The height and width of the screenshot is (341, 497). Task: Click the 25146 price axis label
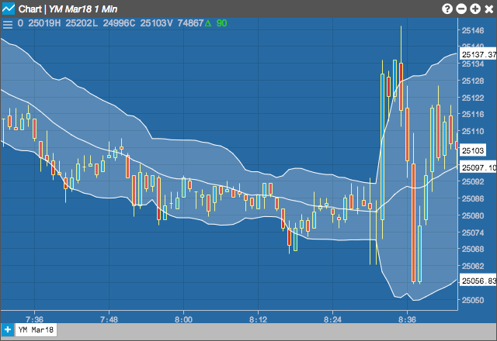click(x=473, y=30)
